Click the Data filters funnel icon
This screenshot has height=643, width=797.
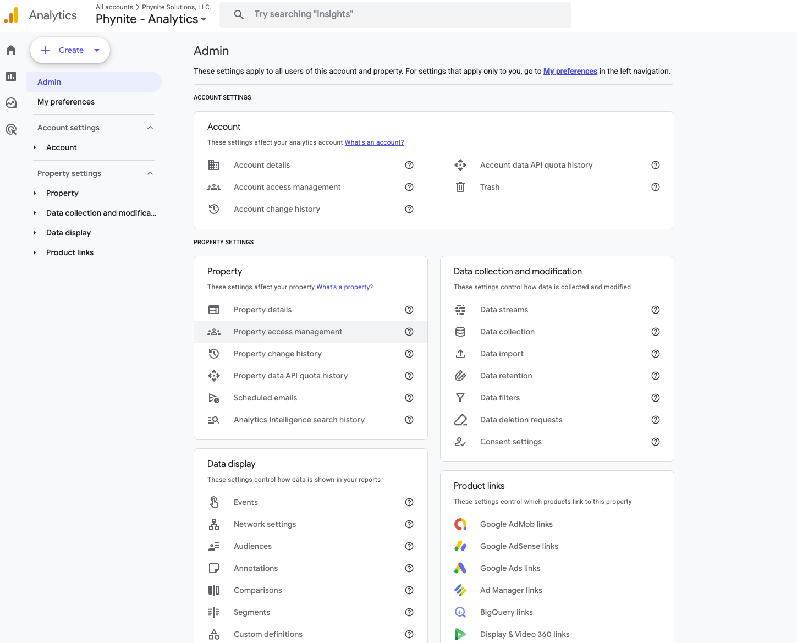pos(460,398)
